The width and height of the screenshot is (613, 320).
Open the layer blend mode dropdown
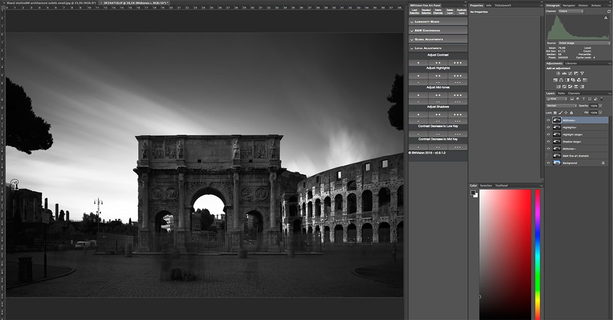pyautogui.click(x=561, y=105)
